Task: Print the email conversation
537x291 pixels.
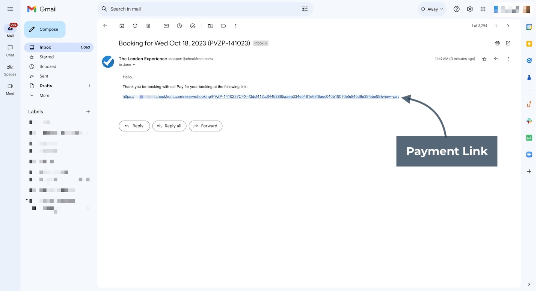Action: [x=497, y=43]
